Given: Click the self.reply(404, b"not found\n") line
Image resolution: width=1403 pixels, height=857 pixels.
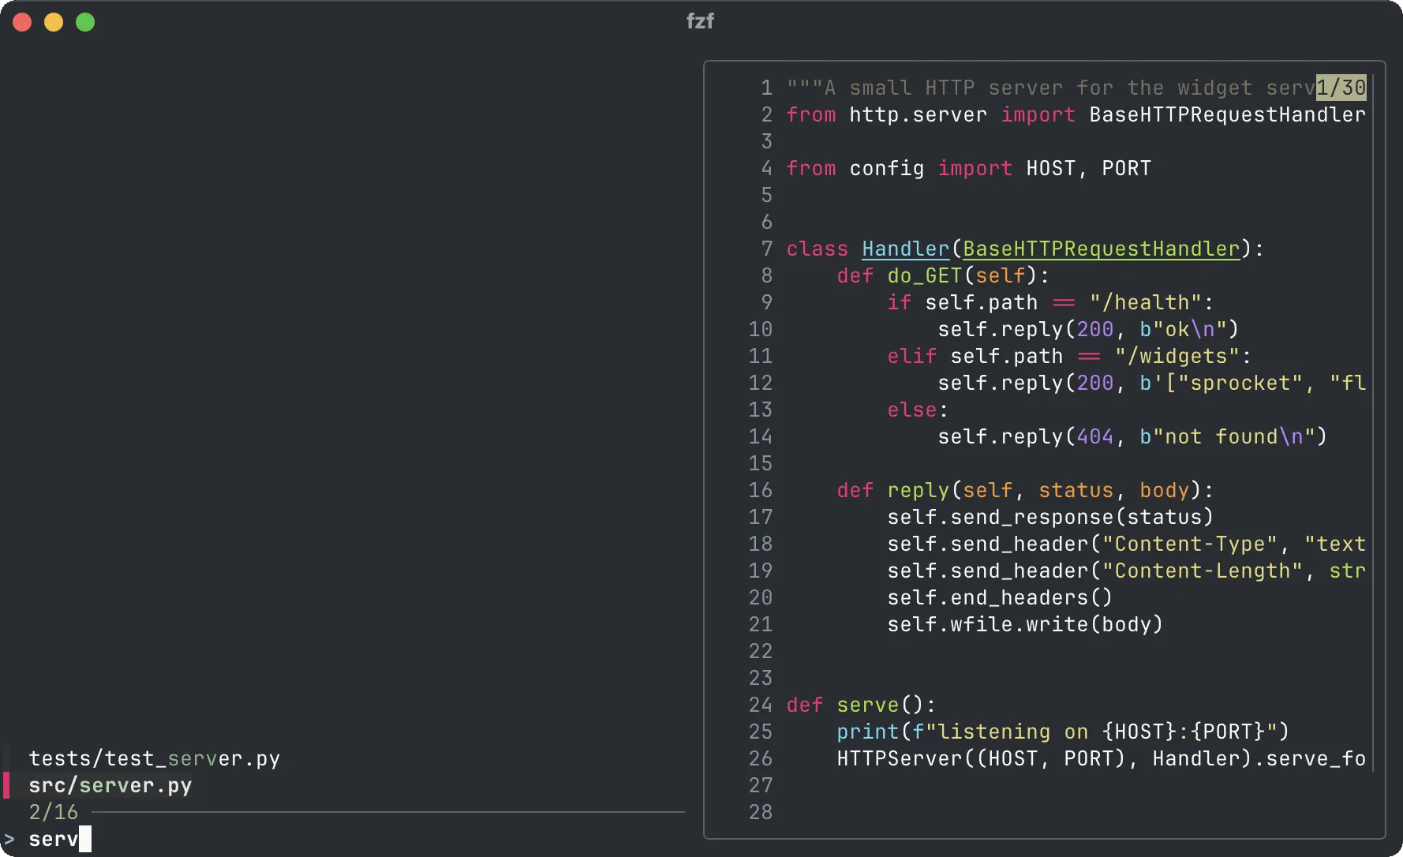Looking at the screenshot, I should click(x=1132, y=436).
